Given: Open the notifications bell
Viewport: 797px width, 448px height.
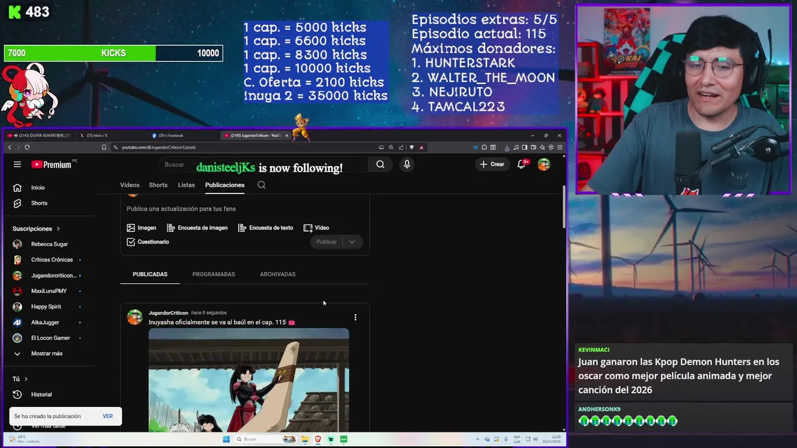Looking at the screenshot, I should click(522, 164).
